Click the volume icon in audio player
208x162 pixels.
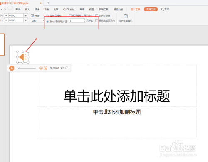point(62,68)
